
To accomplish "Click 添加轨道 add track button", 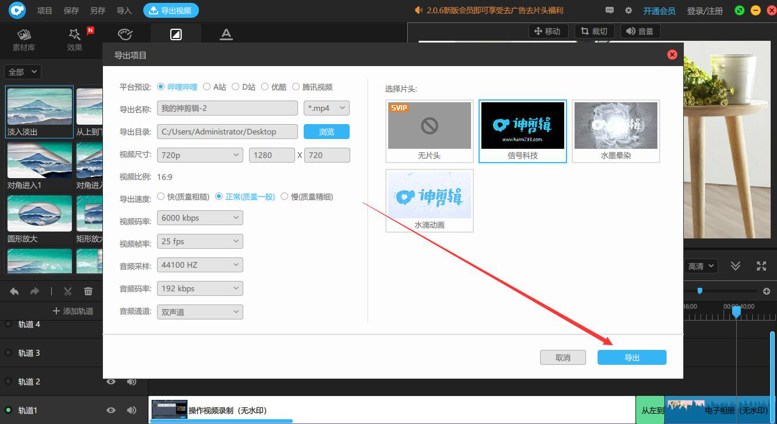I will [73, 311].
